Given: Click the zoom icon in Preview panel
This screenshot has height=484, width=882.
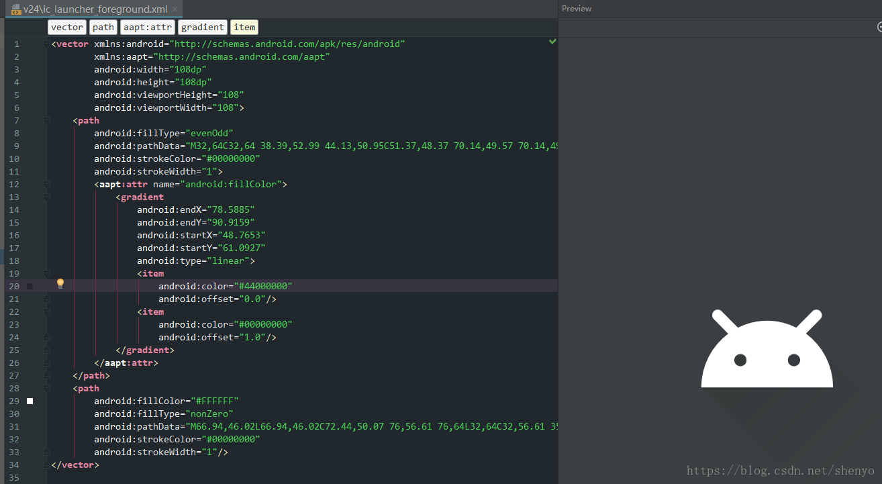Looking at the screenshot, I should coord(879,27).
